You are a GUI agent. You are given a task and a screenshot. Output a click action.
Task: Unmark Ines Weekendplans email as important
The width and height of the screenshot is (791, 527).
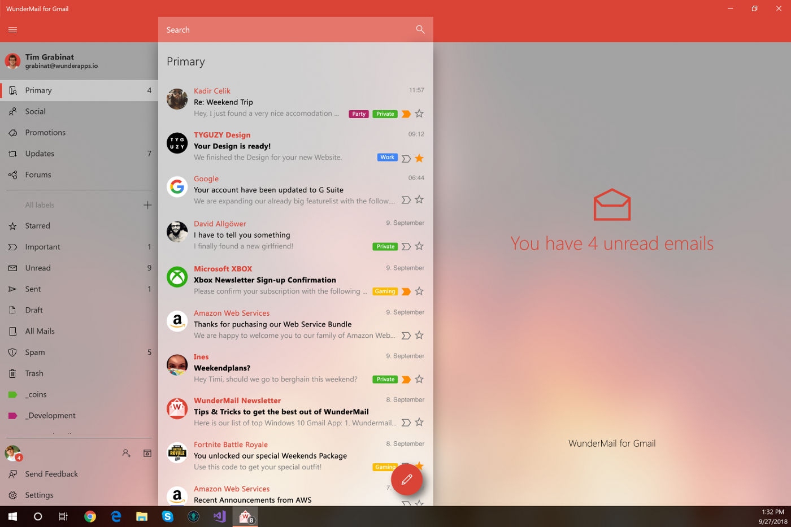(406, 380)
